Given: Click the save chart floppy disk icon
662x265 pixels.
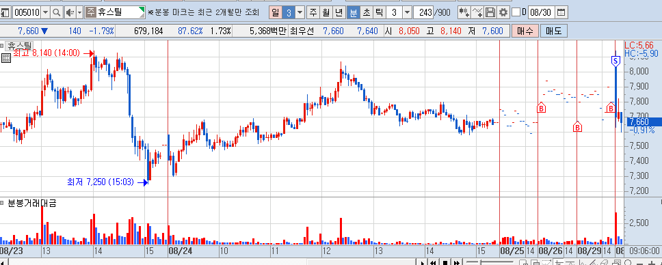Looking at the screenshot, I should point(490,12).
